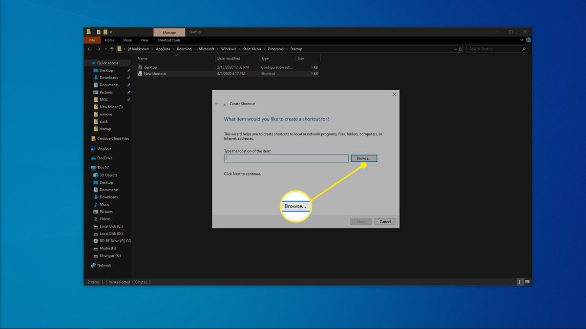Image resolution: width=586 pixels, height=329 pixels.
Task: Click the item location input field
Action: (286, 158)
